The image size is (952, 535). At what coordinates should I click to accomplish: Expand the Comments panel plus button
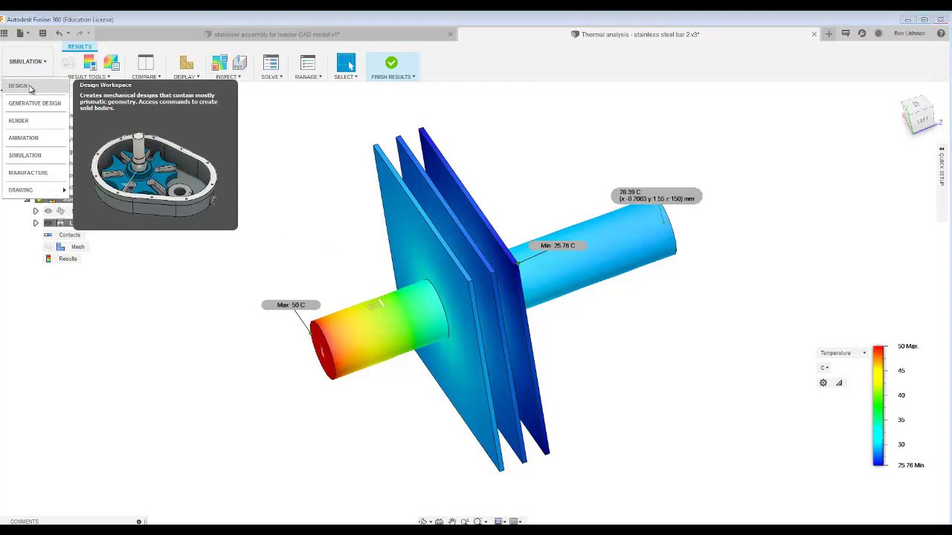point(138,522)
